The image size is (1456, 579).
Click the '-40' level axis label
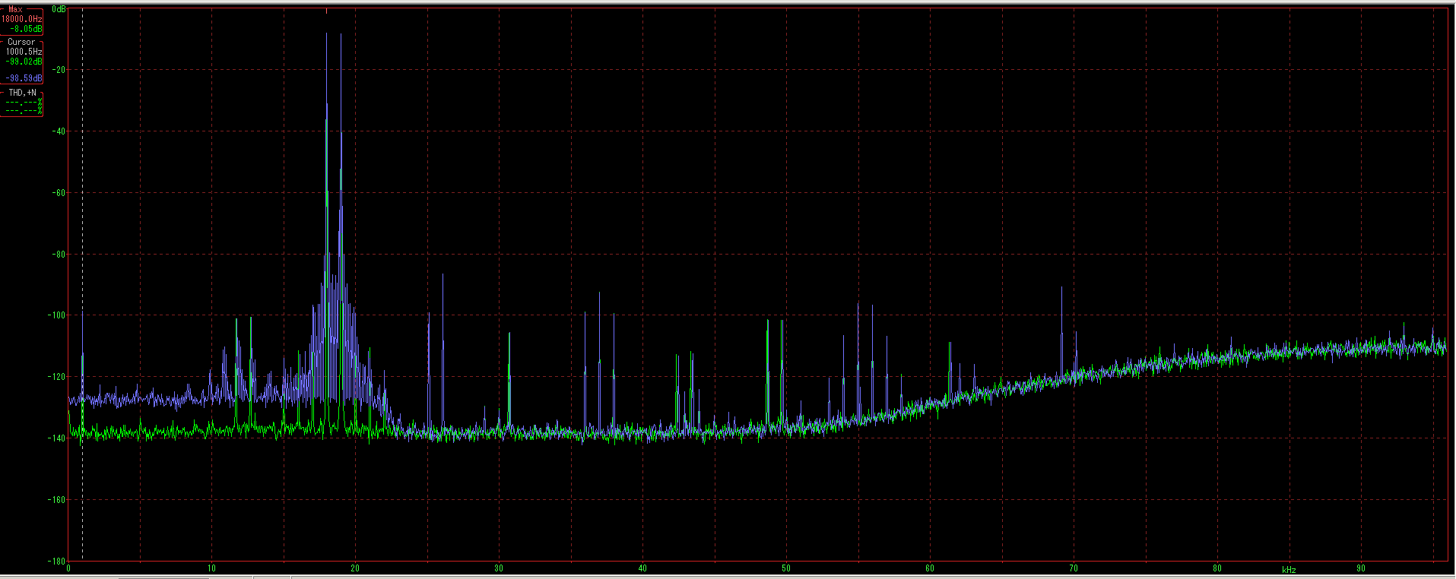click(x=58, y=131)
